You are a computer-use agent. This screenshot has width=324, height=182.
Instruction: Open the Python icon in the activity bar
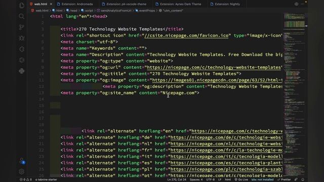point(22,71)
